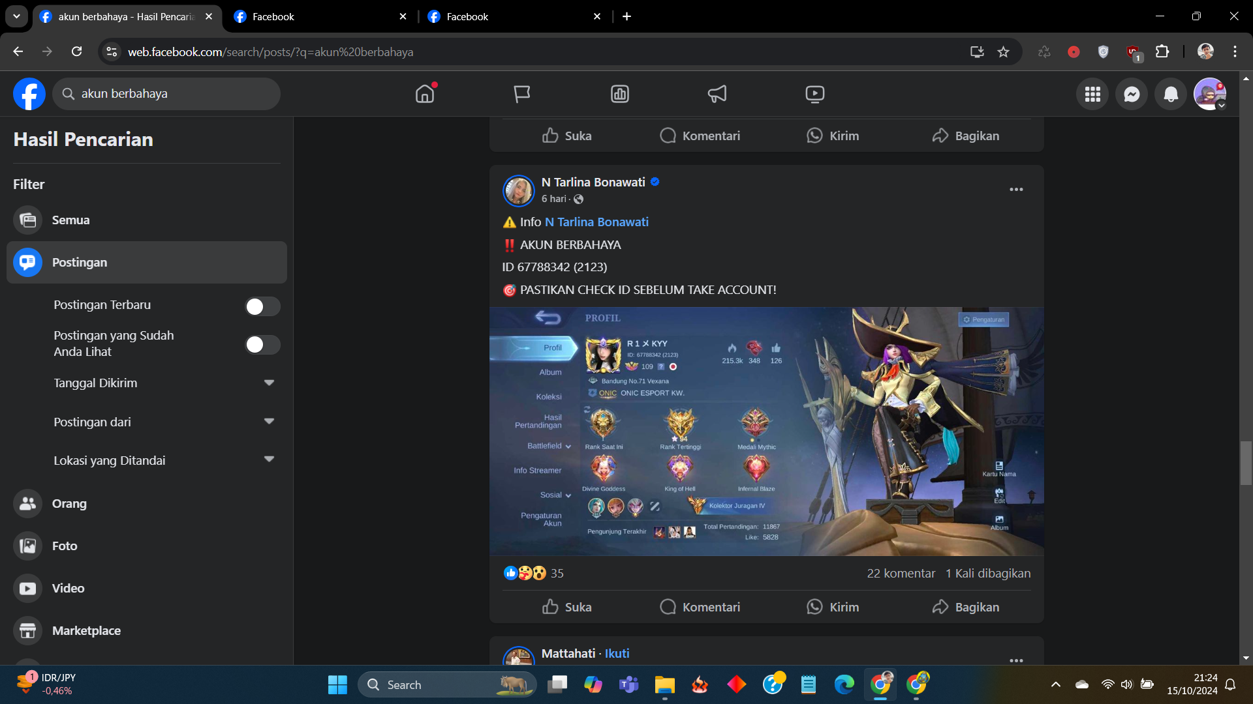Bookmark this page with the star
Screen dimensions: 1253x704
pos(1003,51)
